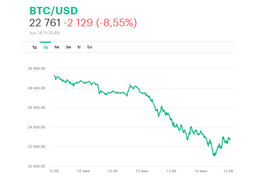
Task: Open the 1г yearly range tab
Action: coord(79,47)
